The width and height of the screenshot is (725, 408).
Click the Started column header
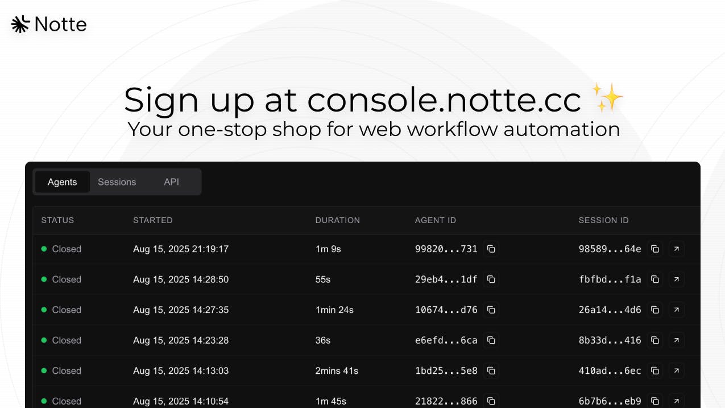[153, 220]
